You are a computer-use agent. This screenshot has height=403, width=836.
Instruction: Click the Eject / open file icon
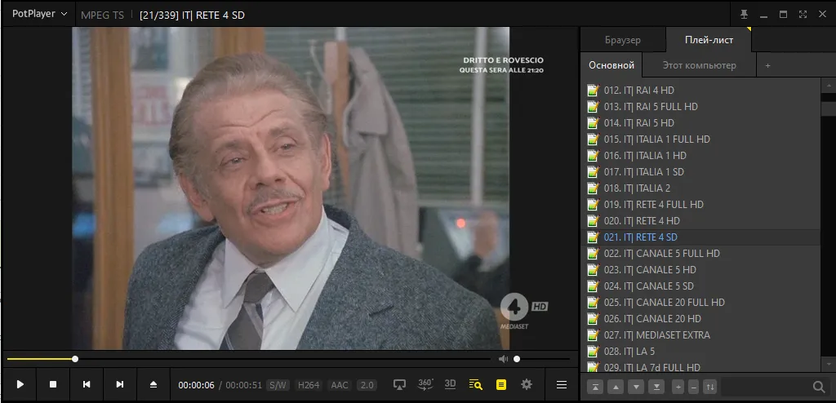(x=153, y=384)
